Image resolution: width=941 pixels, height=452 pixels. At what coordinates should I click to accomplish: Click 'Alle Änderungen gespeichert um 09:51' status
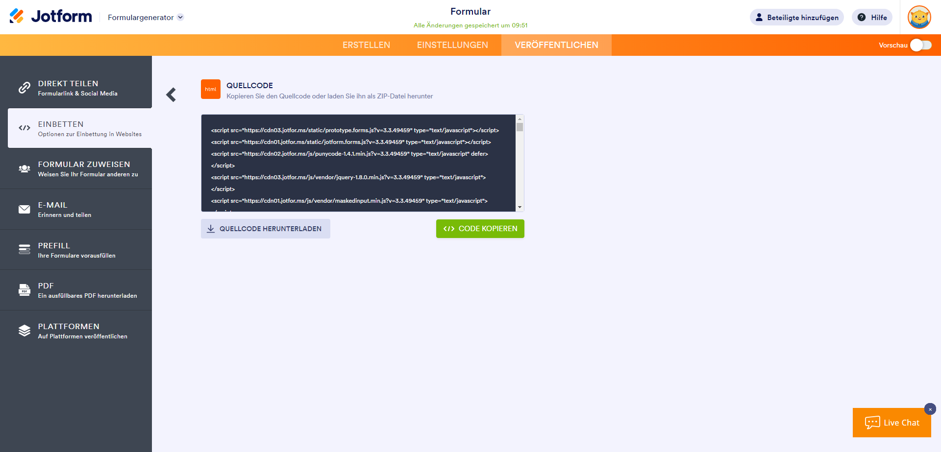pos(470,25)
